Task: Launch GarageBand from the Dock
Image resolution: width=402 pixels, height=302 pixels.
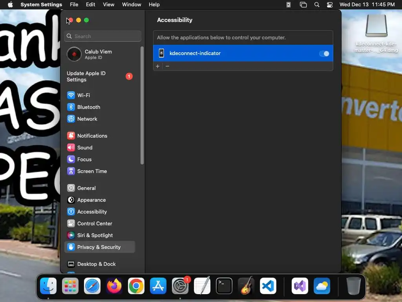Action: pyautogui.click(x=246, y=286)
